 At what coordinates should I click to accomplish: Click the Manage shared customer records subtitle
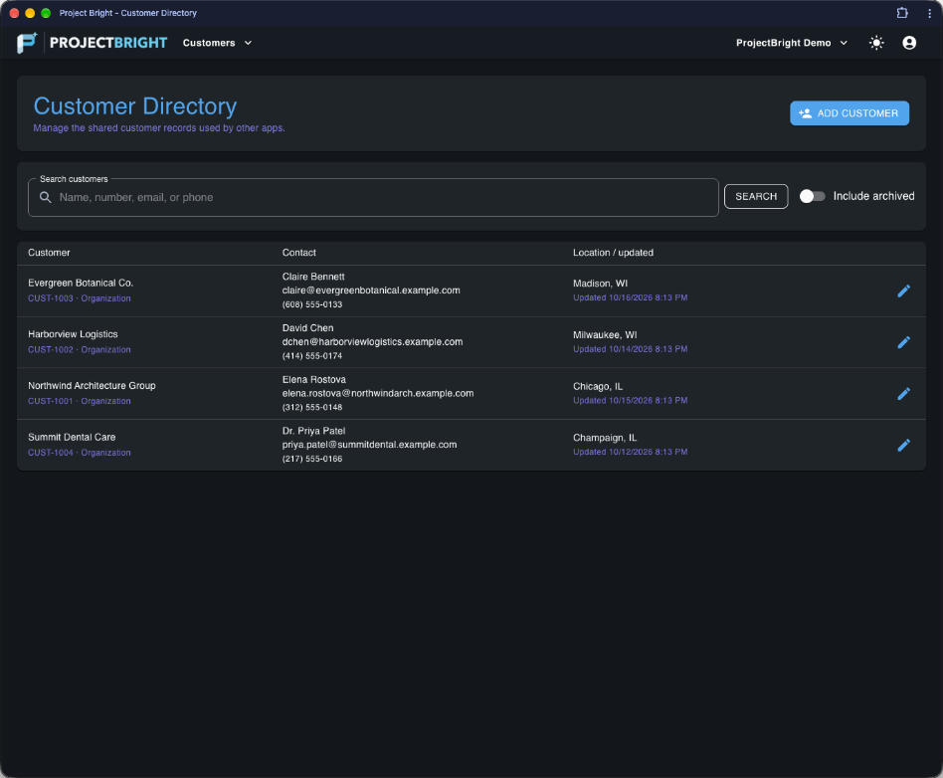pyautogui.click(x=159, y=128)
